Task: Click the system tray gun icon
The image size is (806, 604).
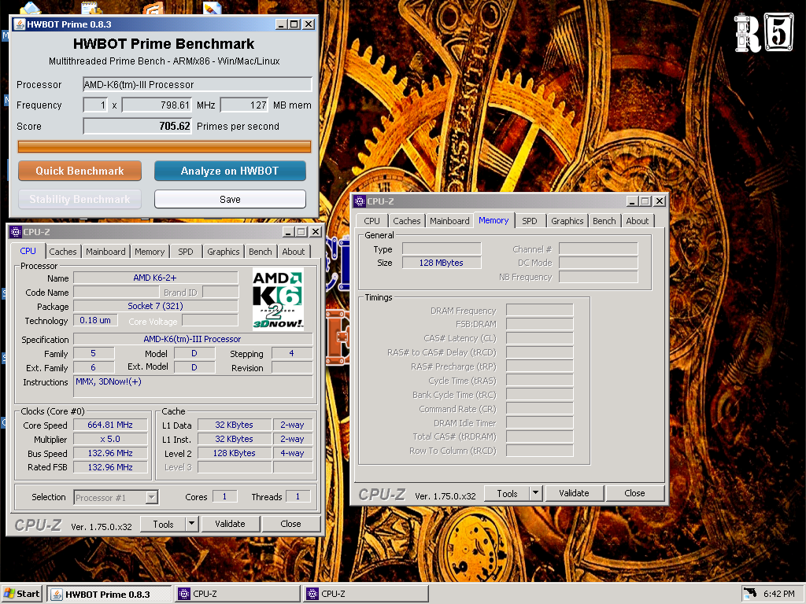Action: (750, 593)
